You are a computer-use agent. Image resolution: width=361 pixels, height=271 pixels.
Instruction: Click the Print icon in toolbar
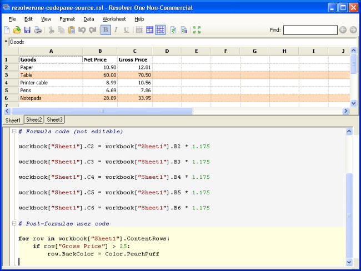37,30
